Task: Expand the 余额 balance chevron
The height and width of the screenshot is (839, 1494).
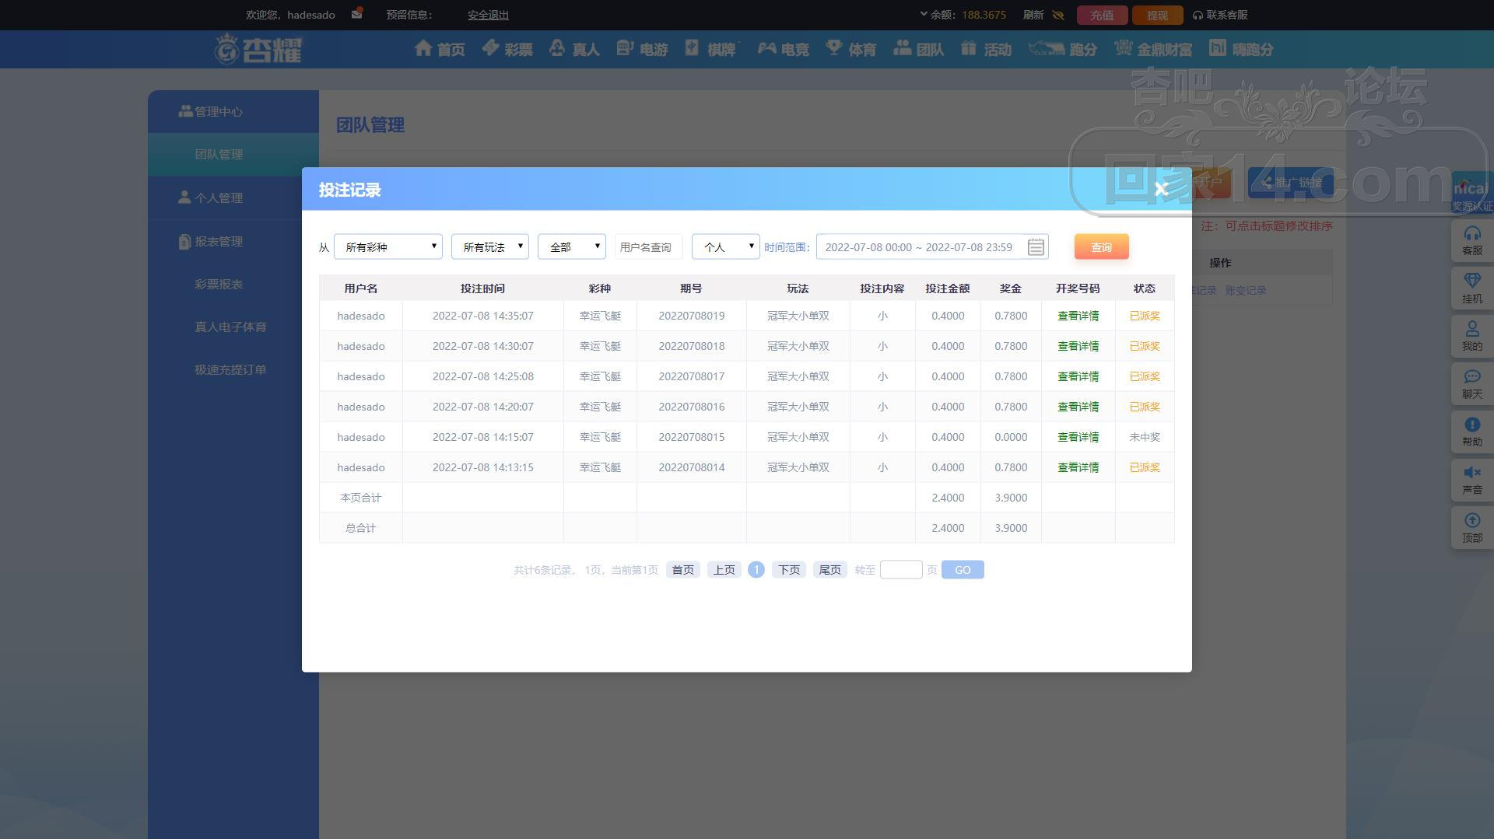Action: pos(924,14)
